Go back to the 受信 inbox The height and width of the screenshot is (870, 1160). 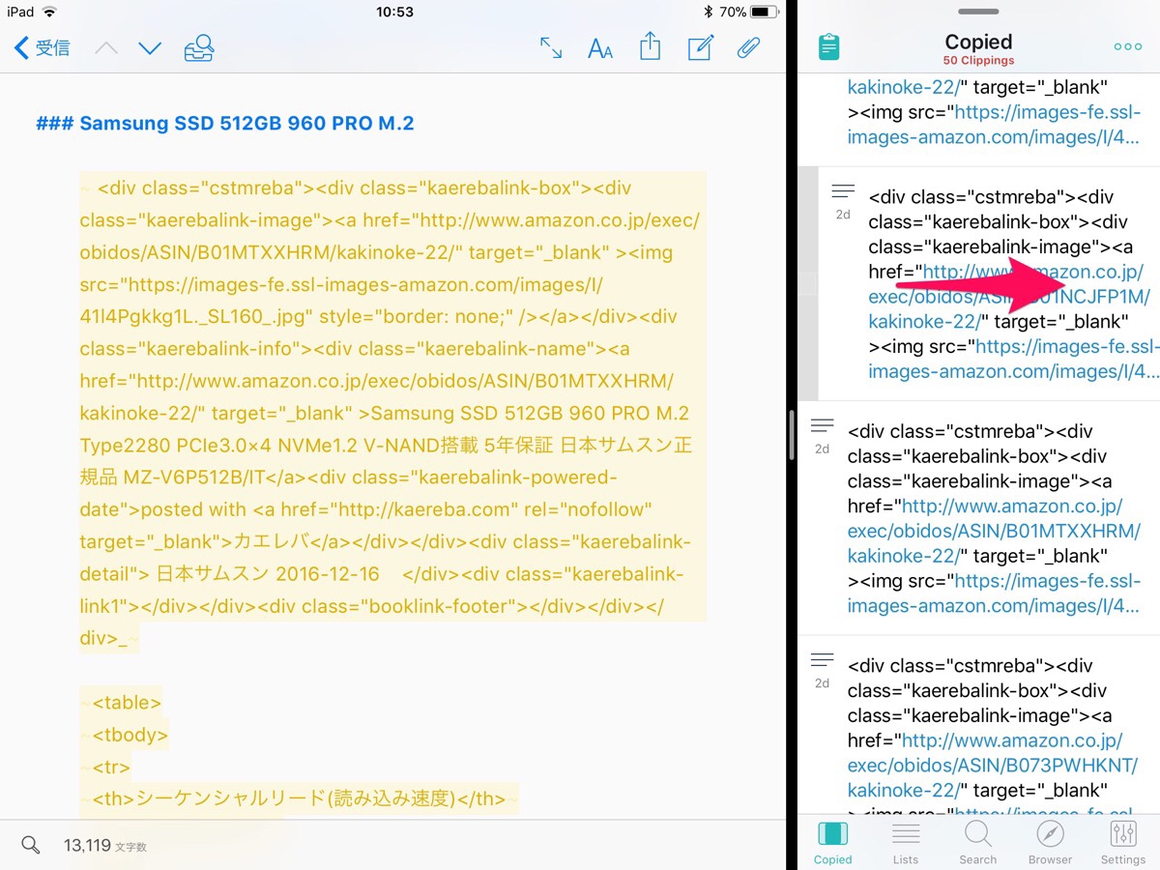(43, 47)
